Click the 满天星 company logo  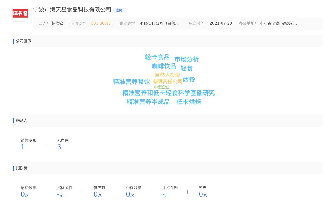pos(20,14)
